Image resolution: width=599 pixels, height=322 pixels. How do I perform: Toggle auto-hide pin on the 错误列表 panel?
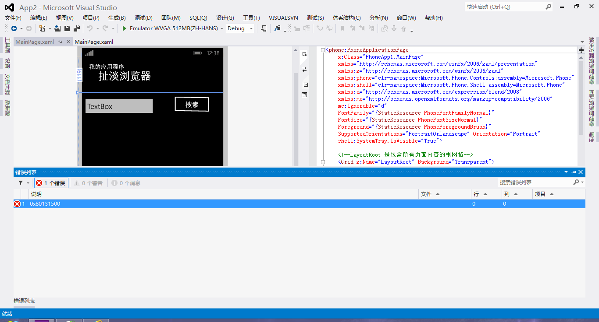click(x=574, y=172)
